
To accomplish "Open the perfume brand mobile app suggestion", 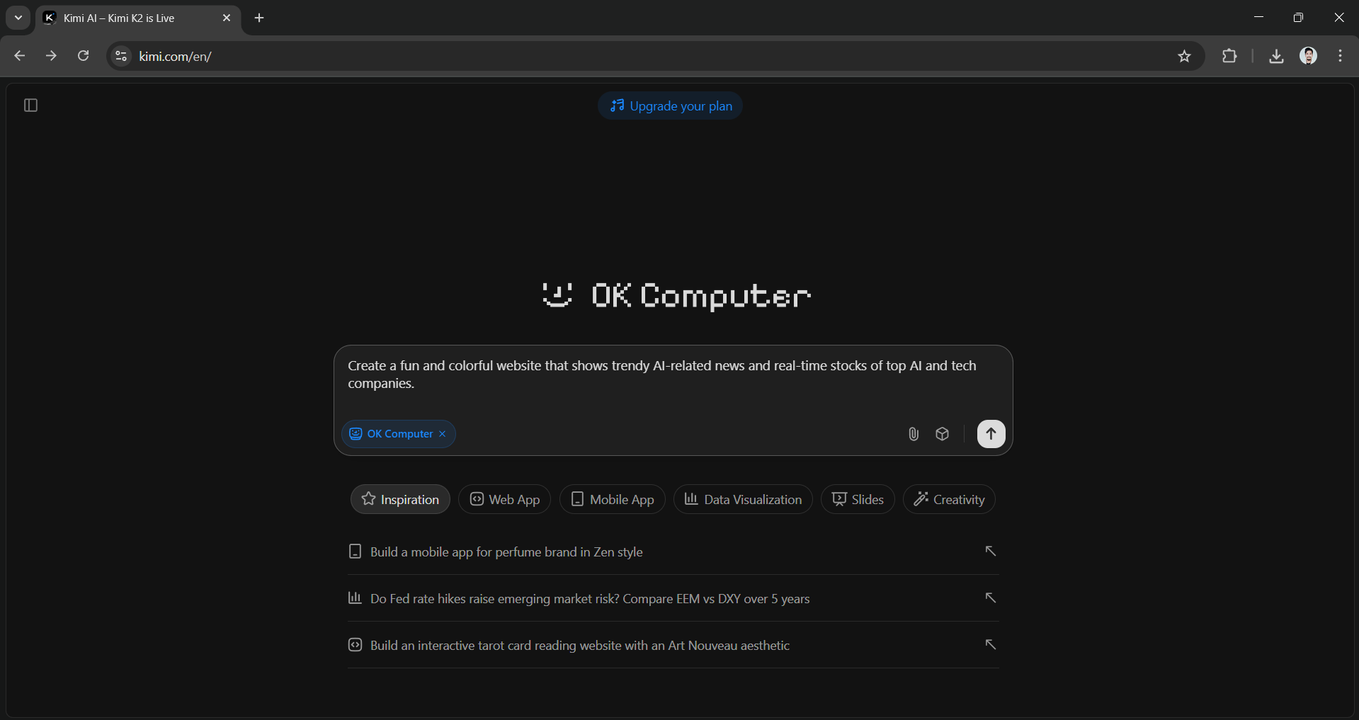I will [506, 552].
